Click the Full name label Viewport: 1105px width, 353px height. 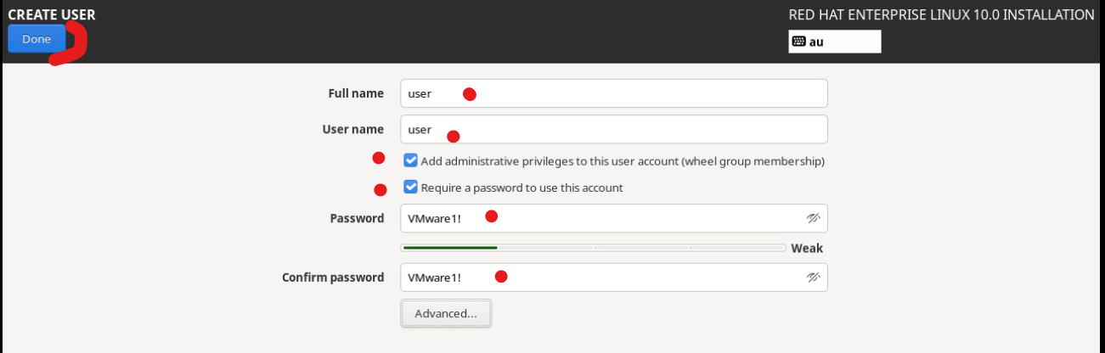click(x=356, y=93)
